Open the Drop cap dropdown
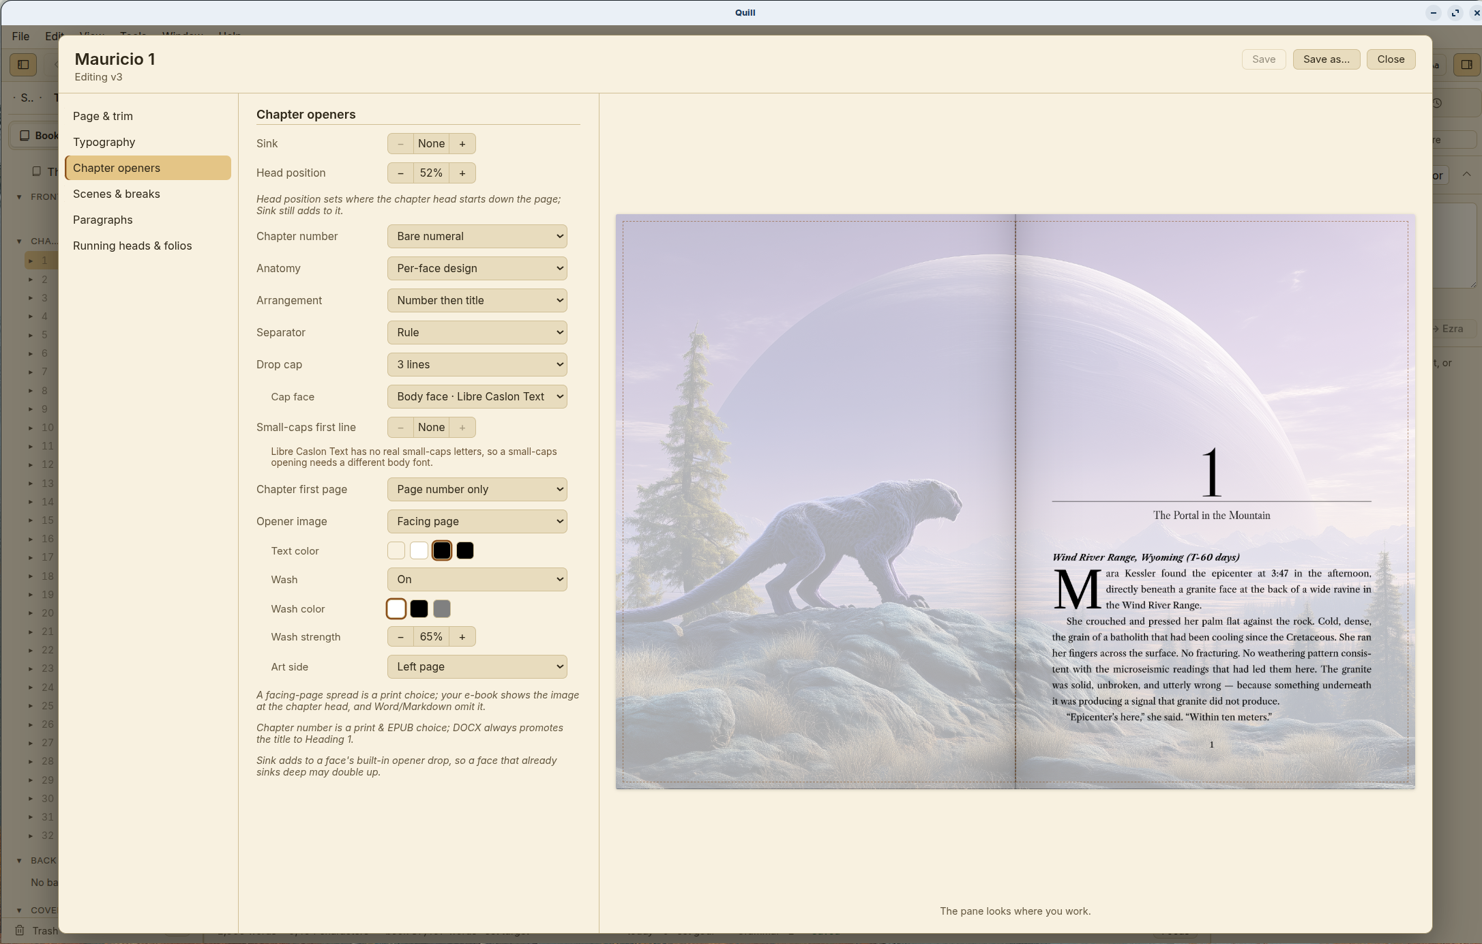This screenshot has height=944, width=1482. coord(477,365)
